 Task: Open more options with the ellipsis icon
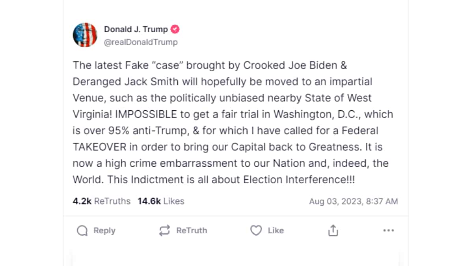point(389,230)
